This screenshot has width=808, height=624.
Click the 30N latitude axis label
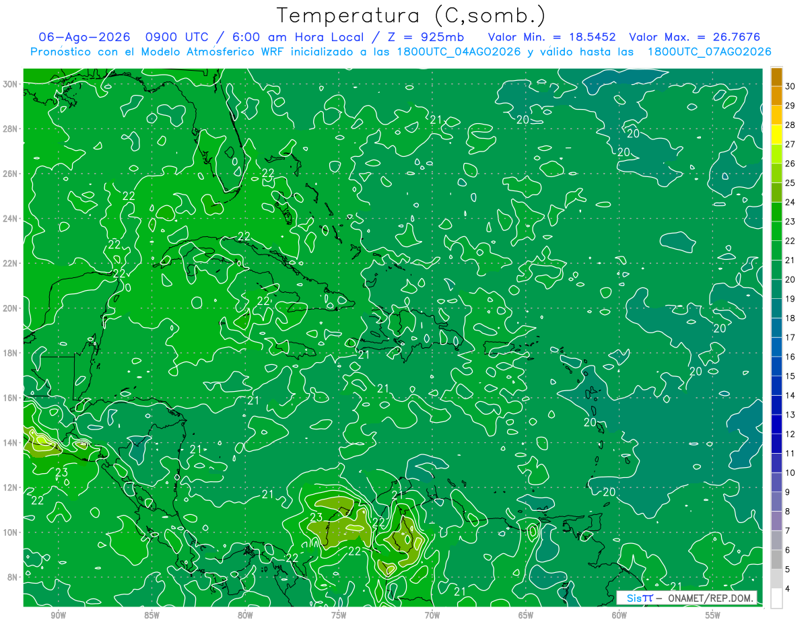pos(10,84)
